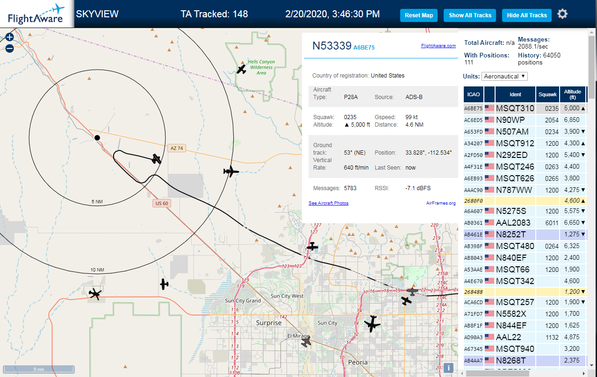Viewport: 597px width, 377px height.
Task: Select the N787WW row
Action: [x=525, y=190]
